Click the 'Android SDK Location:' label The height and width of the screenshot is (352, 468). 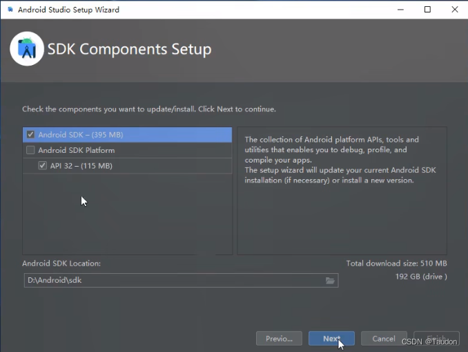(61, 263)
